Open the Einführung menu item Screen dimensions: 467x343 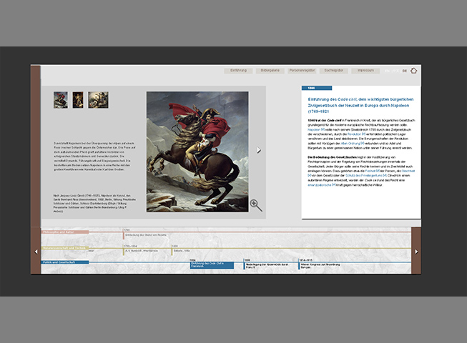[x=238, y=71]
